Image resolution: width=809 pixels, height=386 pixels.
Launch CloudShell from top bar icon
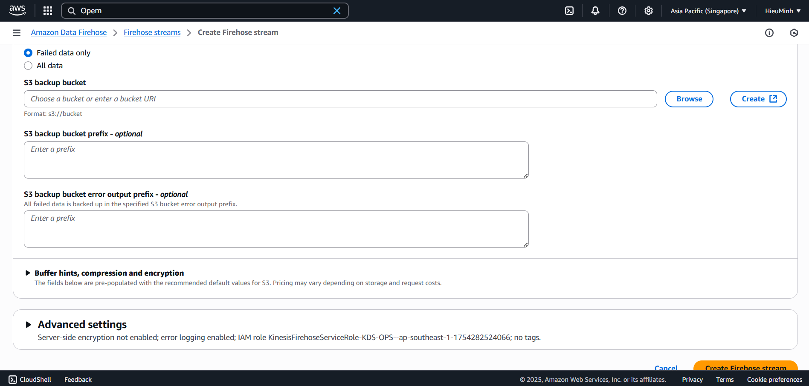pyautogui.click(x=569, y=11)
